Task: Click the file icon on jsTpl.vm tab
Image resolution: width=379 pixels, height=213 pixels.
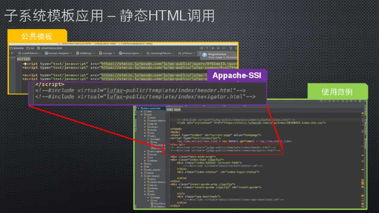Action: click(x=179, y=53)
